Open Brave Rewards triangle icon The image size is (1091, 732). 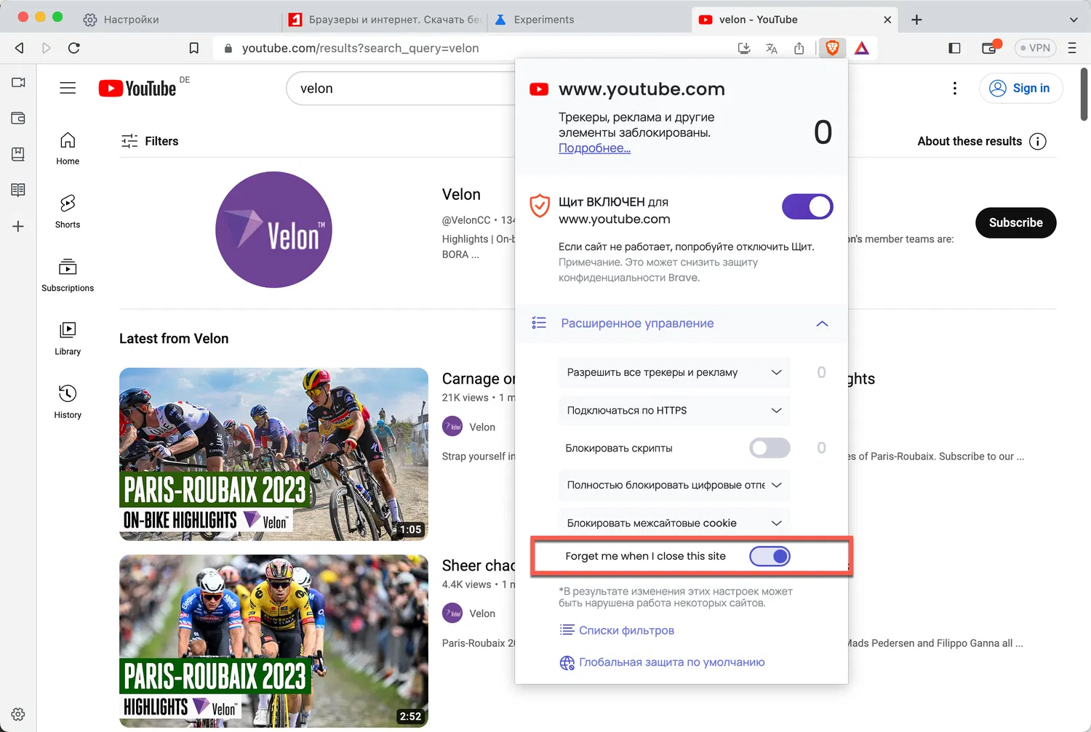862,48
